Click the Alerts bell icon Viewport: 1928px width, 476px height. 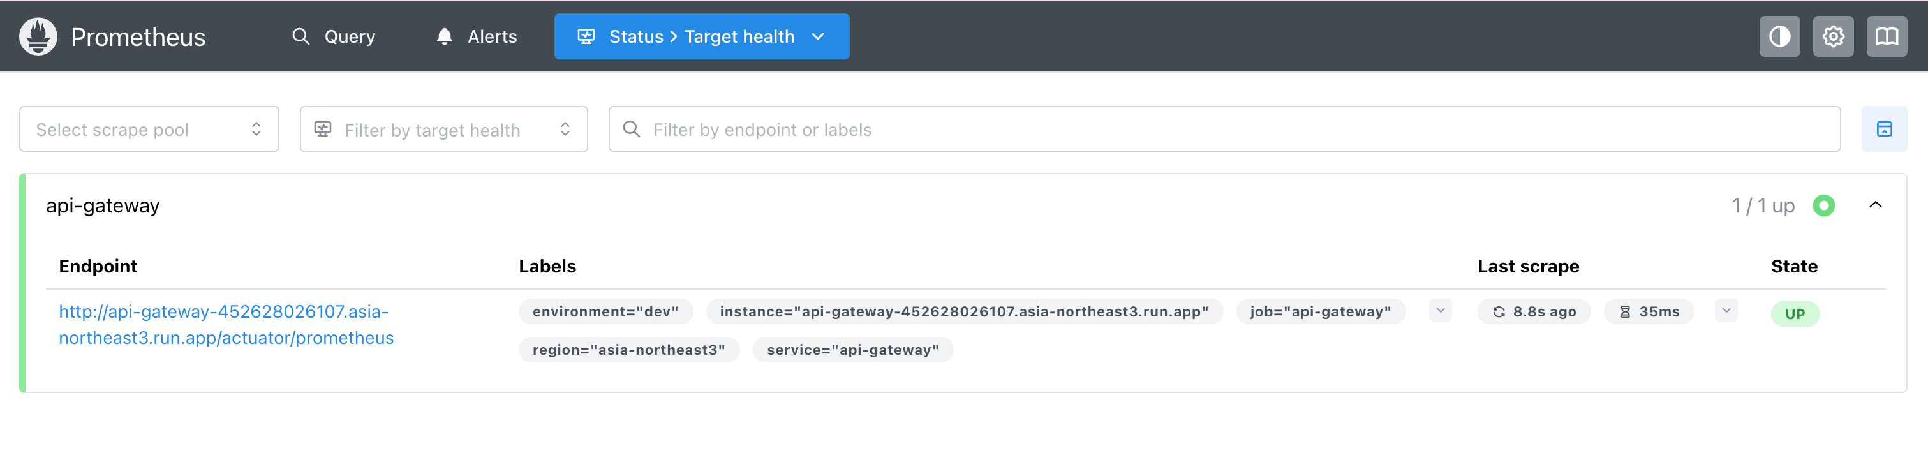click(445, 36)
